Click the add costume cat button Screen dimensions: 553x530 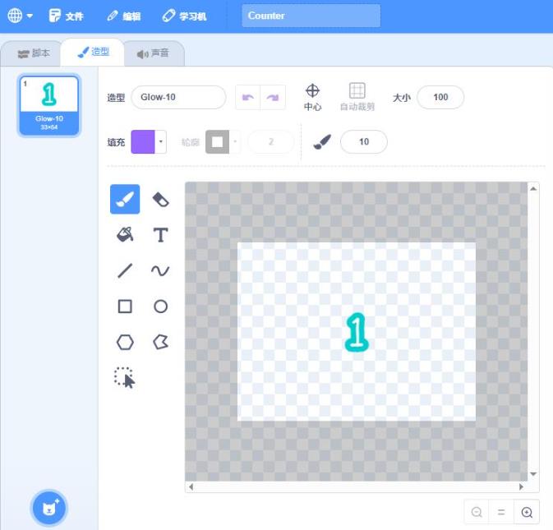pyautogui.click(x=49, y=508)
